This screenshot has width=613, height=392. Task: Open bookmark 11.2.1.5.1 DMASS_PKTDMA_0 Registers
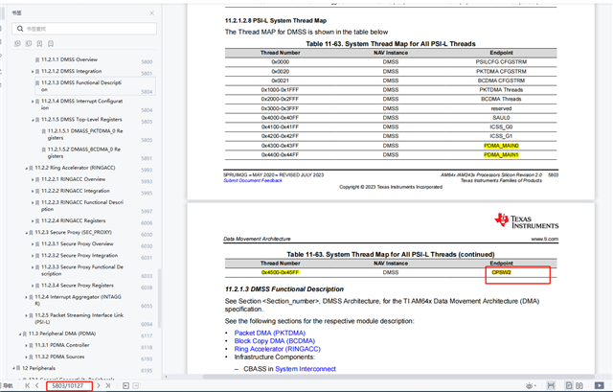pos(85,134)
